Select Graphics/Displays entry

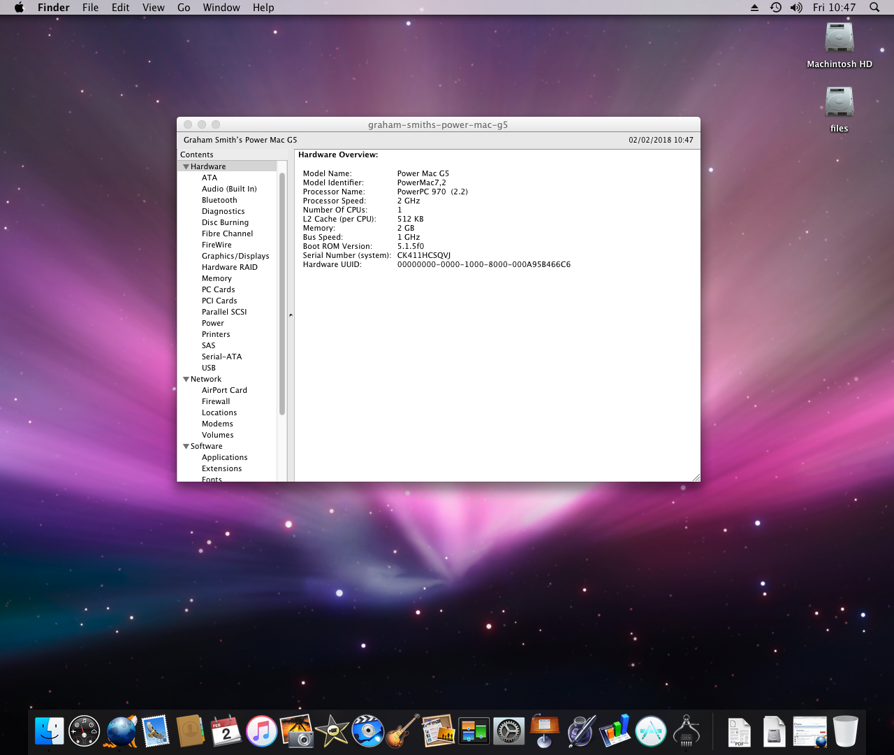click(235, 256)
